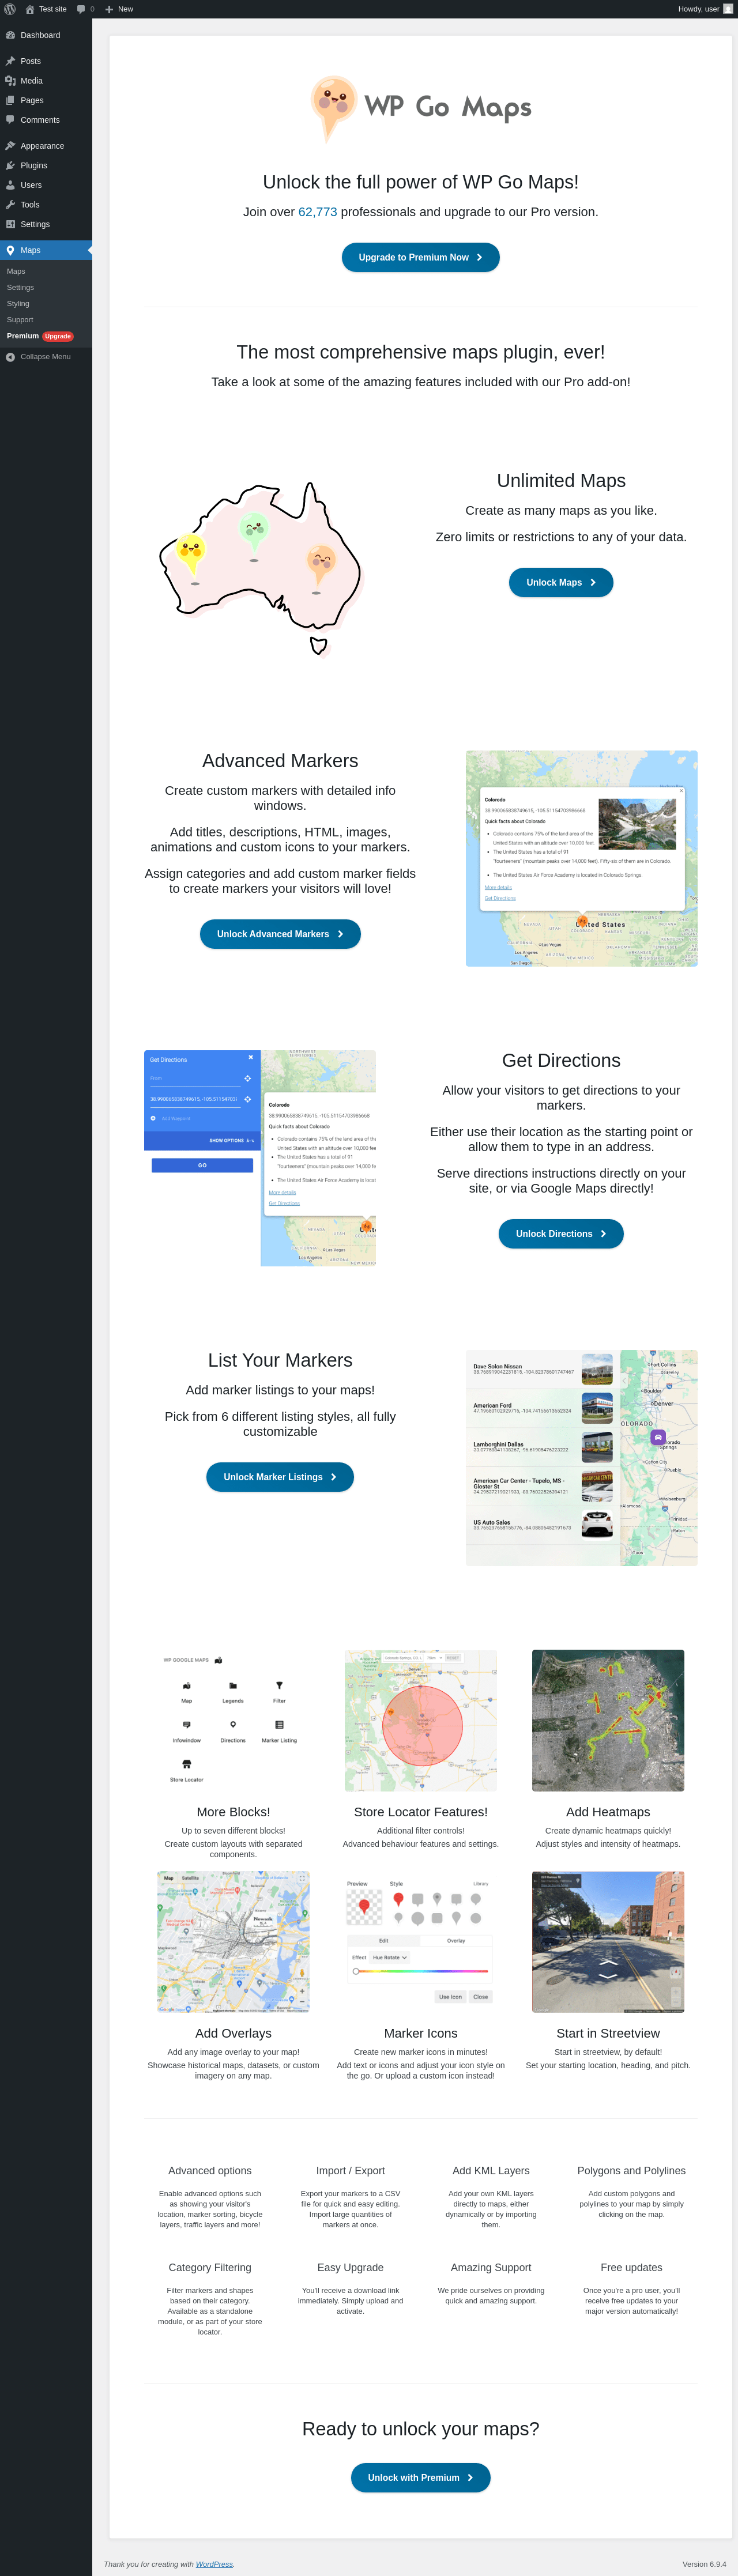Open the Howdy, user account menu

pos(705,9)
